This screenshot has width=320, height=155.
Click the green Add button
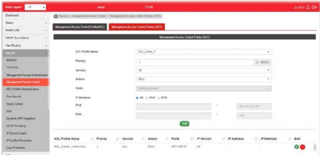(x=185, y=123)
